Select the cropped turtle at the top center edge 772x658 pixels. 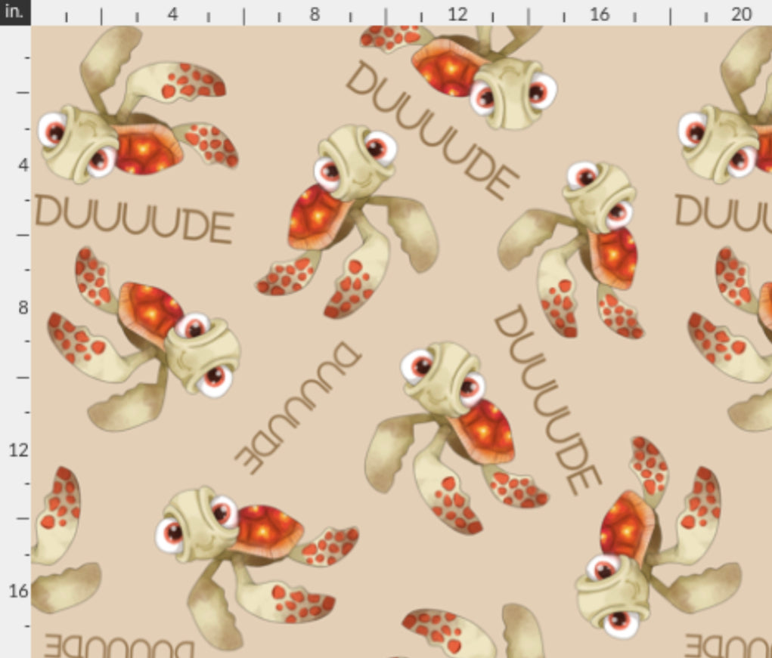469,72
